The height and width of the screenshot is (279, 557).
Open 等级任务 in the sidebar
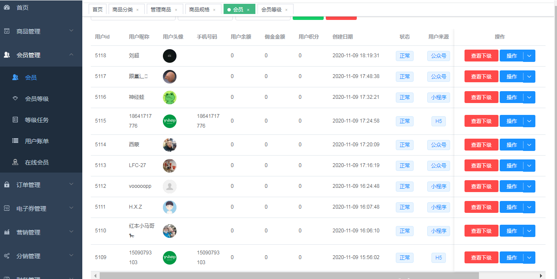(41, 120)
